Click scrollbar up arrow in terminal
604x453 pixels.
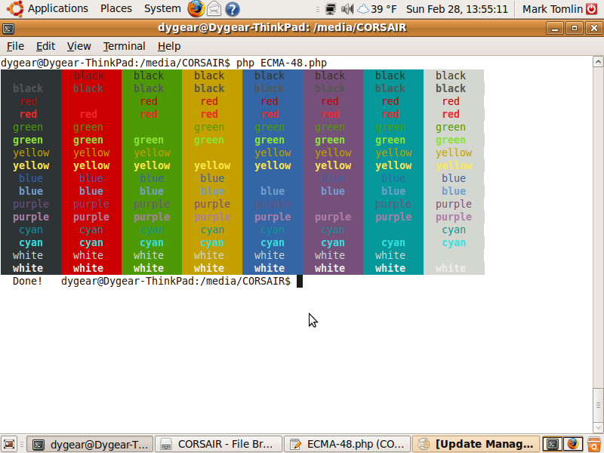pos(598,61)
